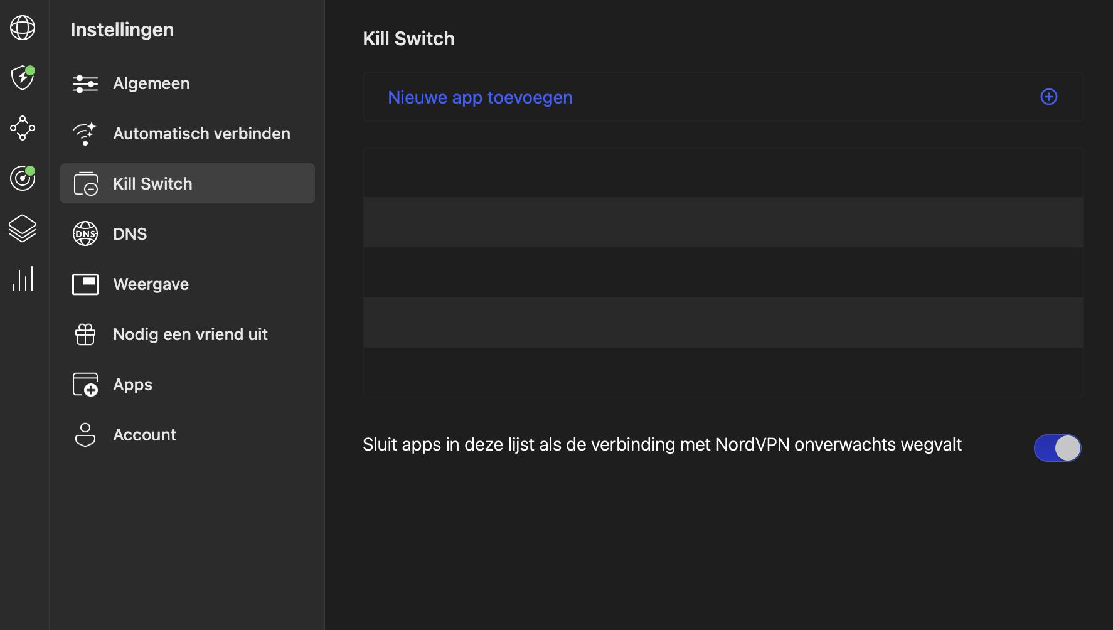Viewport: 1113px width, 630px height.
Task: Open the Apps settings section
Action: (132, 385)
